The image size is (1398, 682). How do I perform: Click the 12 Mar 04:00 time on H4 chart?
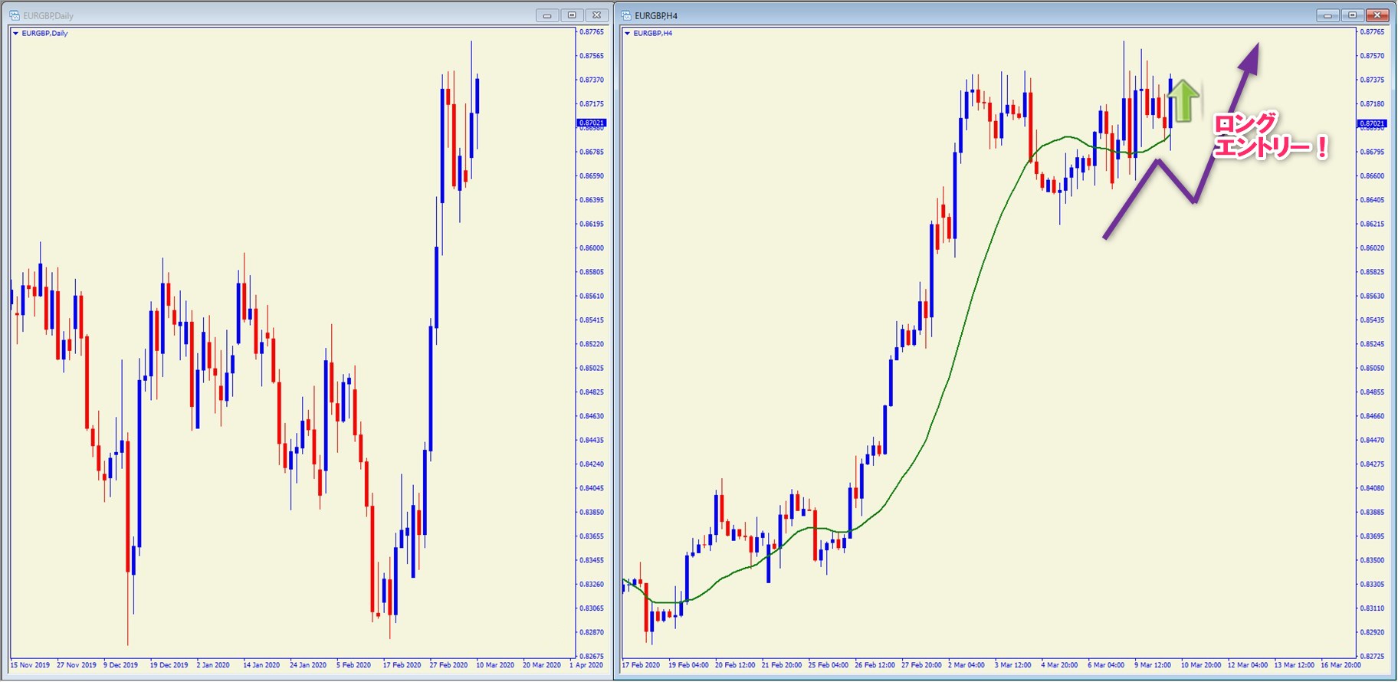(1248, 665)
